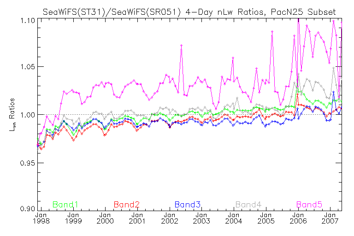Click the Jan 1999 x-axis label
Image resolution: width=354 pixels, height=236 pixels.
(x=73, y=218)
